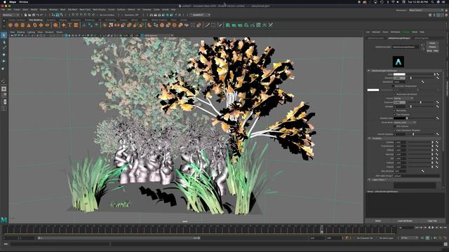Choose the Move tool in toolbox
This screenshot has height=252, width=449.
[x=4, y=55]
